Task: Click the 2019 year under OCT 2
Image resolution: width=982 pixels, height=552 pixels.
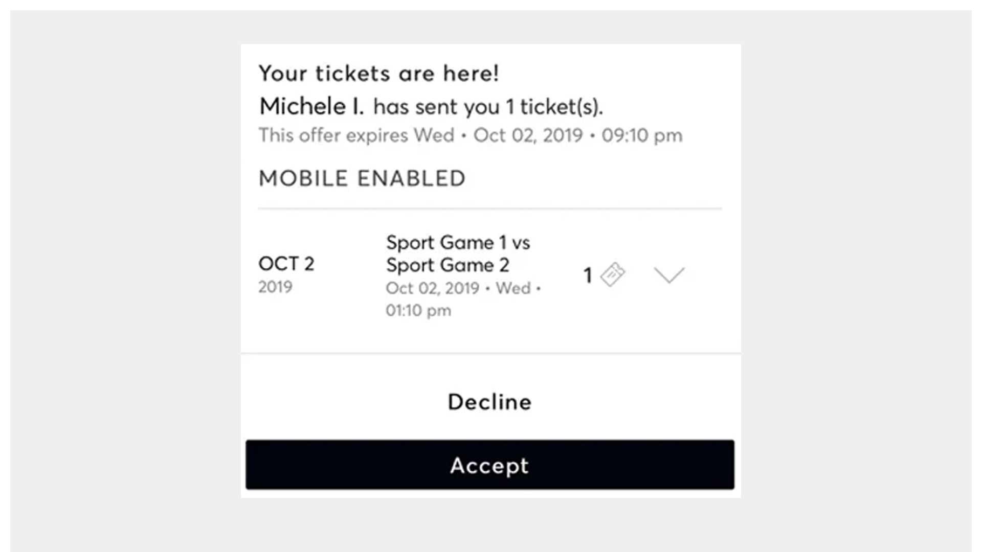Action: pyautogui.click(x=275, y=287)
